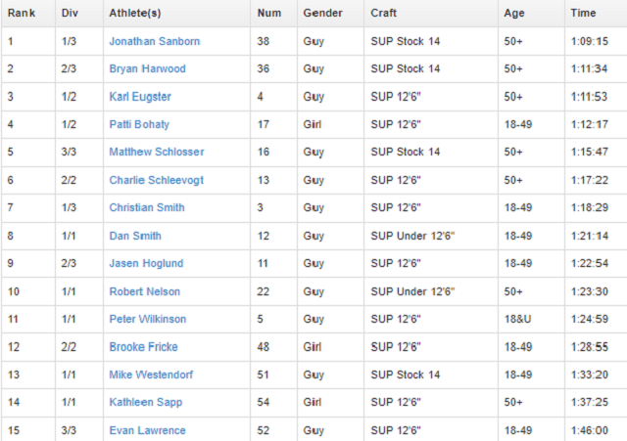
Task: Sort by the Craft column header
Action: (x=384, y=14)
